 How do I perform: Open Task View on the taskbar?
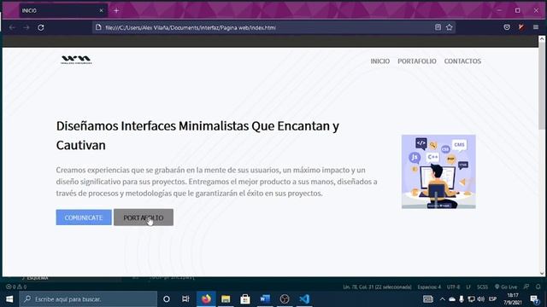pos(185,299)
